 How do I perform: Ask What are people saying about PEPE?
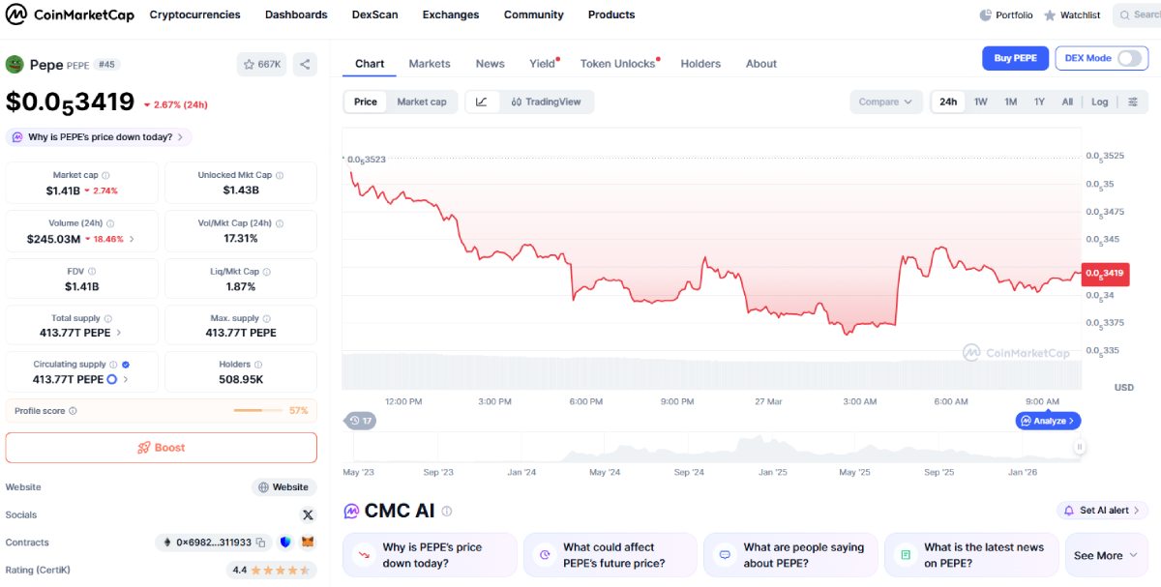click(790, 555)
